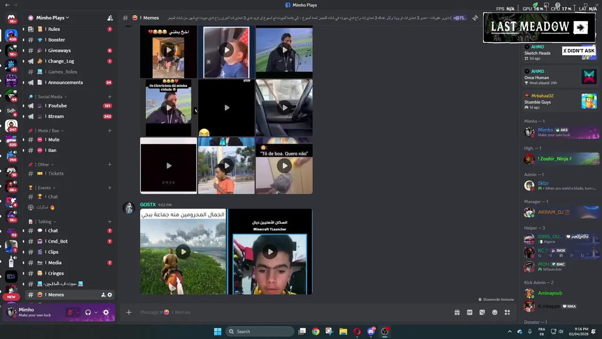Viewport: 602px width, 339px height.
Task: Open the microphone input options arrow
Action: pyautogui.click(x=78, y=312)
